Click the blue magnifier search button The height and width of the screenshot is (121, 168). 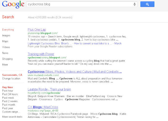point(147,4)
